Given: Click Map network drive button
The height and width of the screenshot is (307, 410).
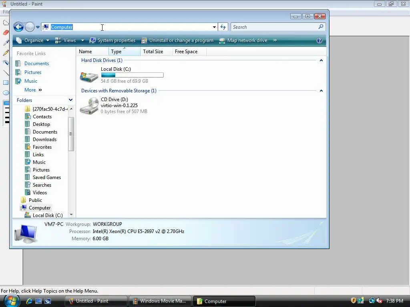Looking at the screenshot, I should [x=243, y=40].
